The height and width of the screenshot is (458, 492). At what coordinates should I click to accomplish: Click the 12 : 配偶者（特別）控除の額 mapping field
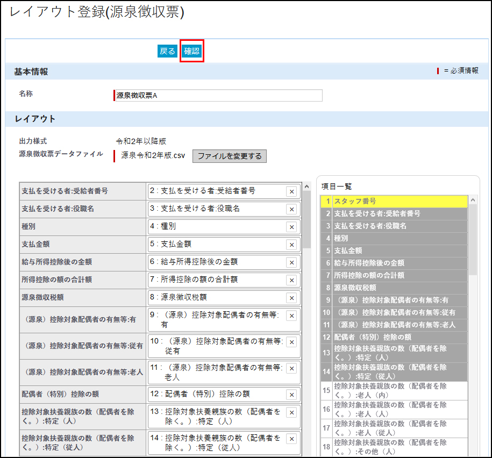click(224, 395)
